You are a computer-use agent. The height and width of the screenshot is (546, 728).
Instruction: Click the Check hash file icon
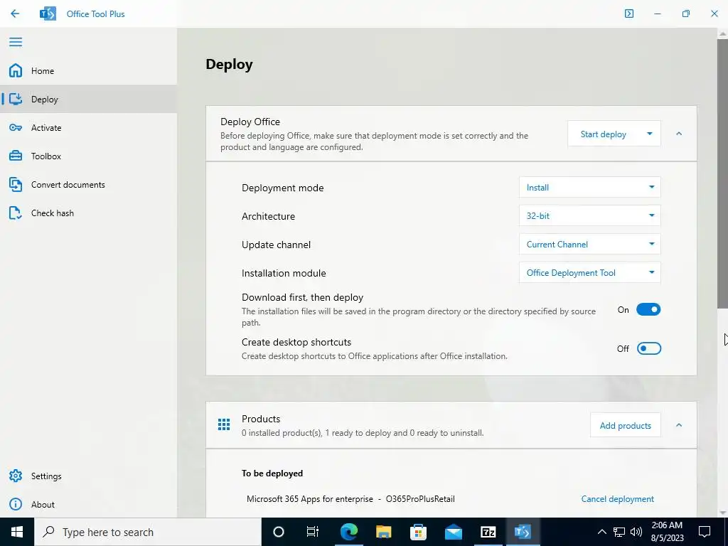tap(16, 213)
